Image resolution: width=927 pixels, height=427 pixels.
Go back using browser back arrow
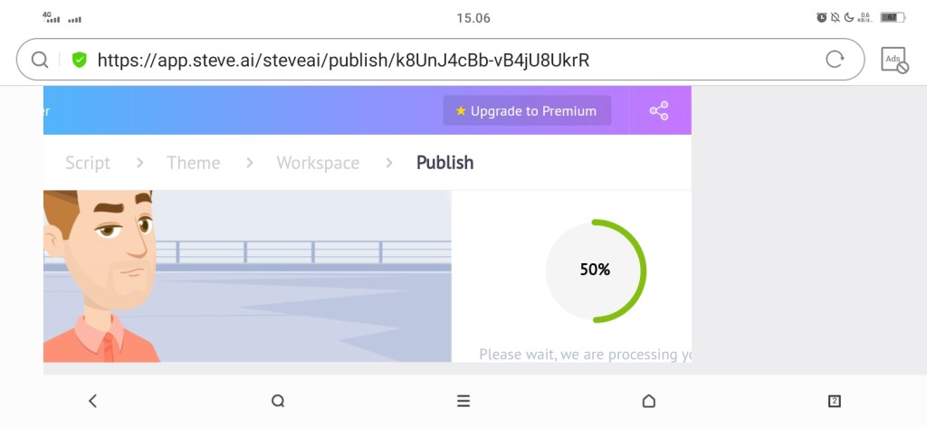[92, 401]
